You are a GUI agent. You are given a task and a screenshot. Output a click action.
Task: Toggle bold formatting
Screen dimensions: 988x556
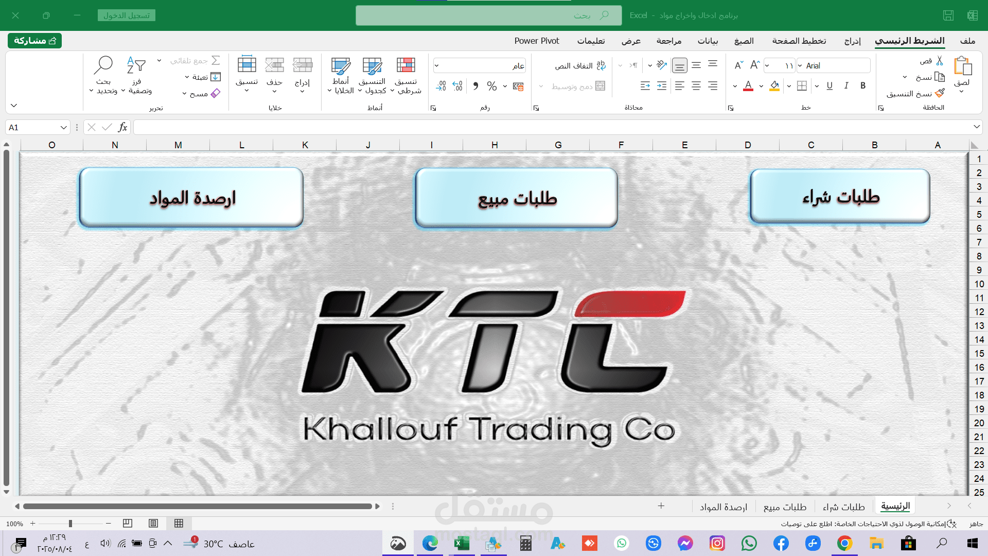tap(863, 86)
